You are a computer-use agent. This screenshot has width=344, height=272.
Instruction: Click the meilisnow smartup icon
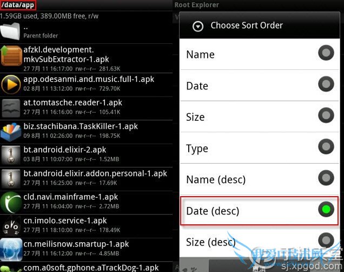click(11, 250)
